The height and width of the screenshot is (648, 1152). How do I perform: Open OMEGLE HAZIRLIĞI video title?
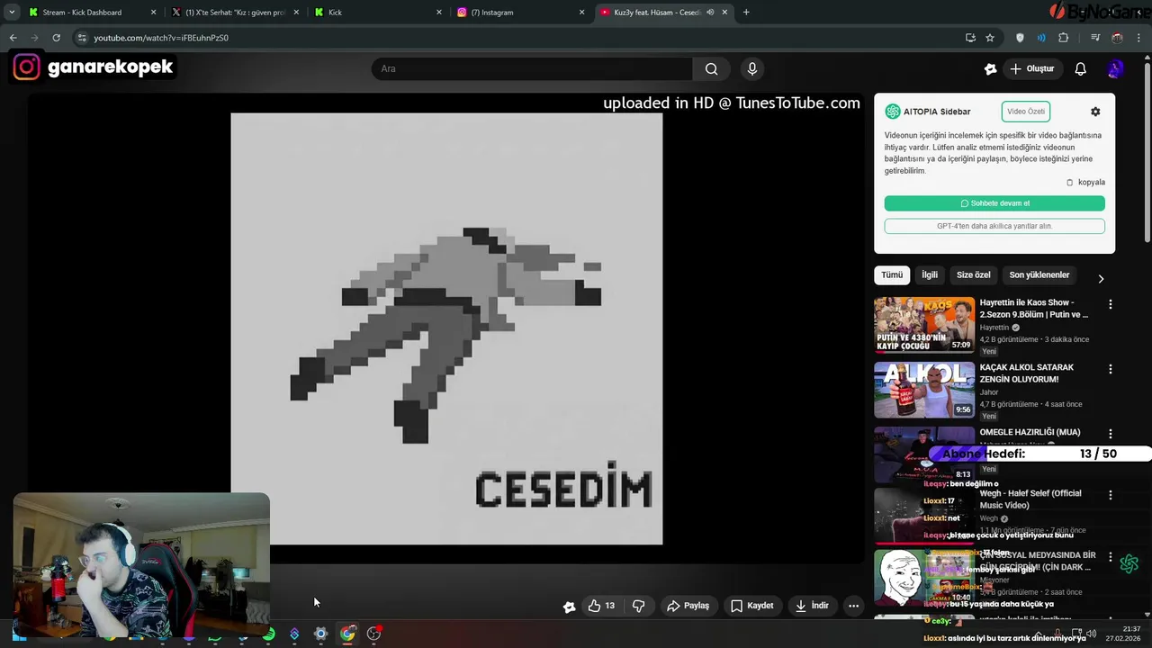1030,432
